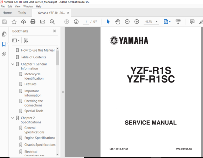The height and width of the screenshot is (158, 203).
Task: Zoom in with the plus icon
Action: [x=137, y=22]
